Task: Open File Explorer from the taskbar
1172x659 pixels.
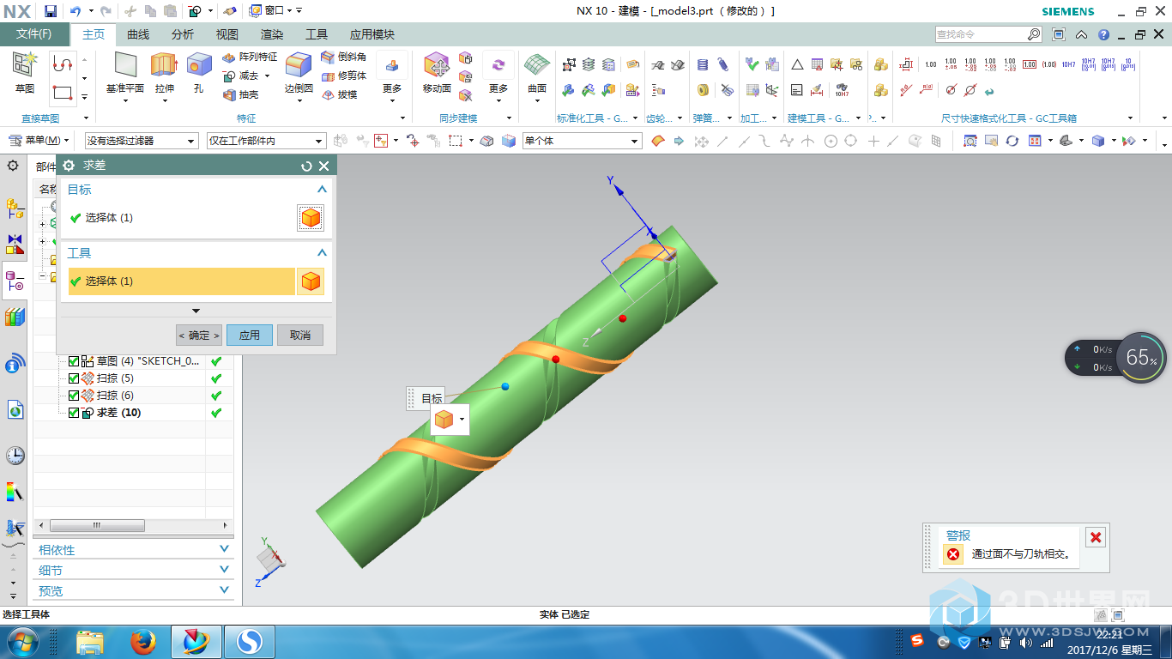Action: coord(90,642)
